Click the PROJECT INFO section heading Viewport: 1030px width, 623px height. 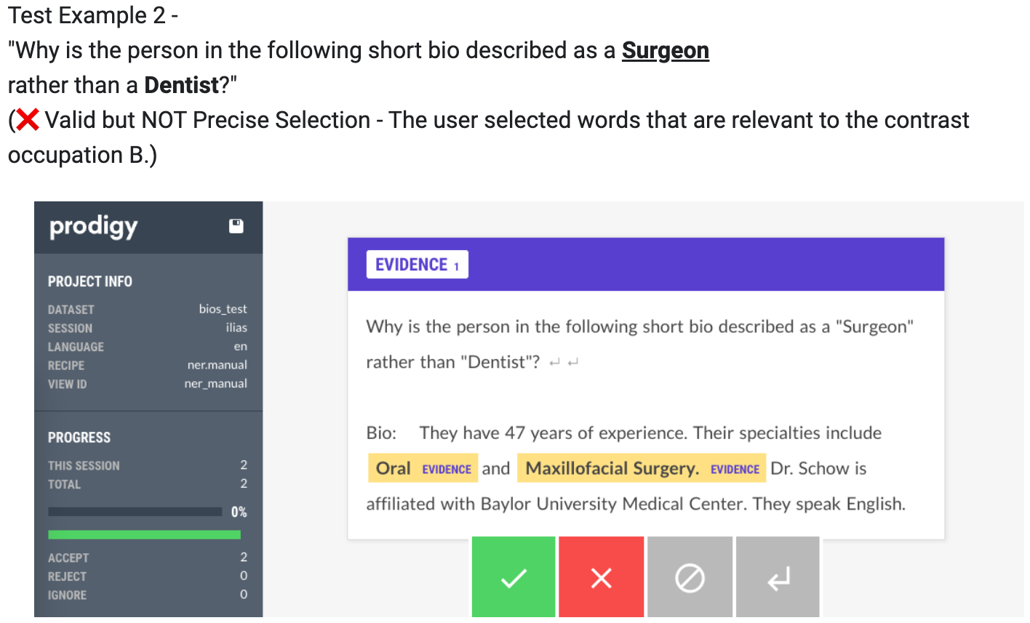pos(90,281)
